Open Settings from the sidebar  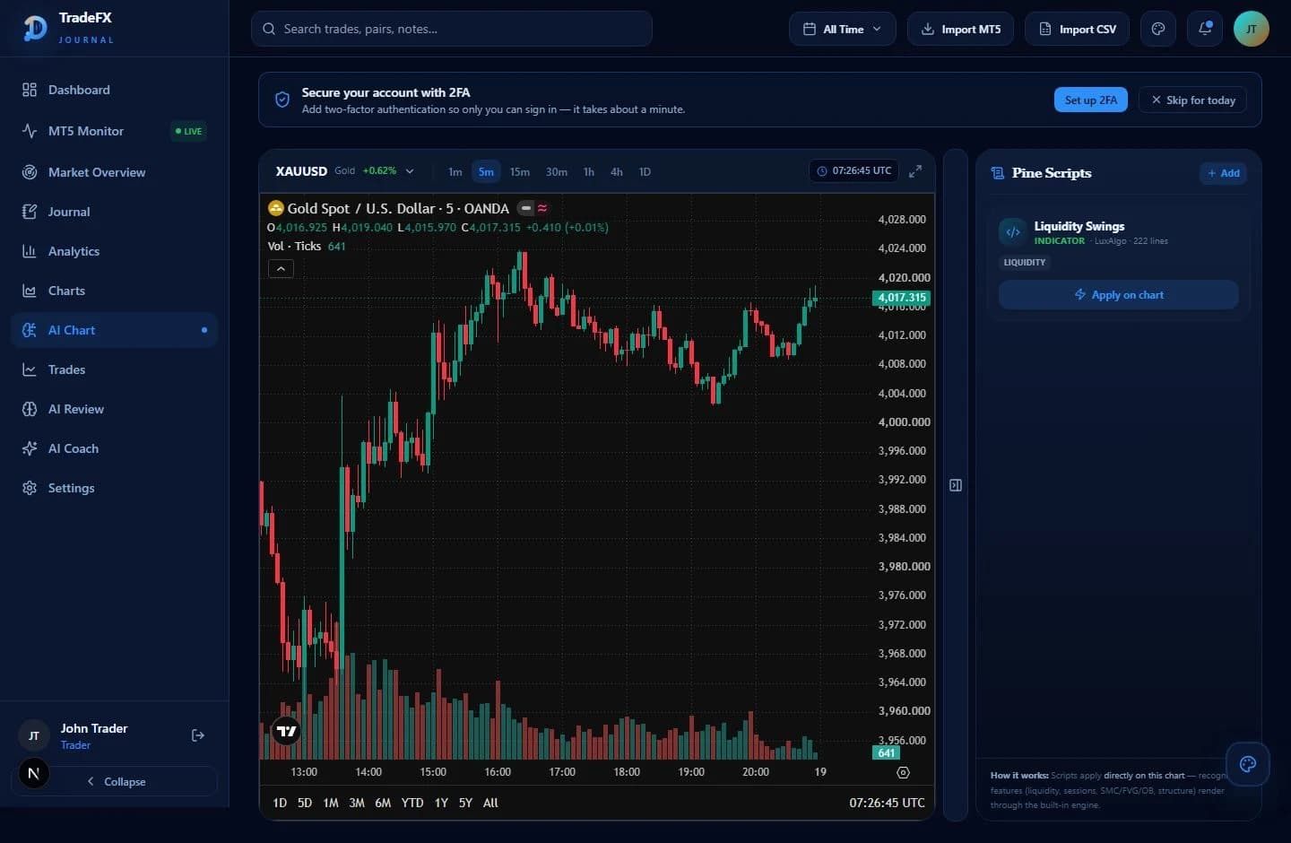coord(114,488)
